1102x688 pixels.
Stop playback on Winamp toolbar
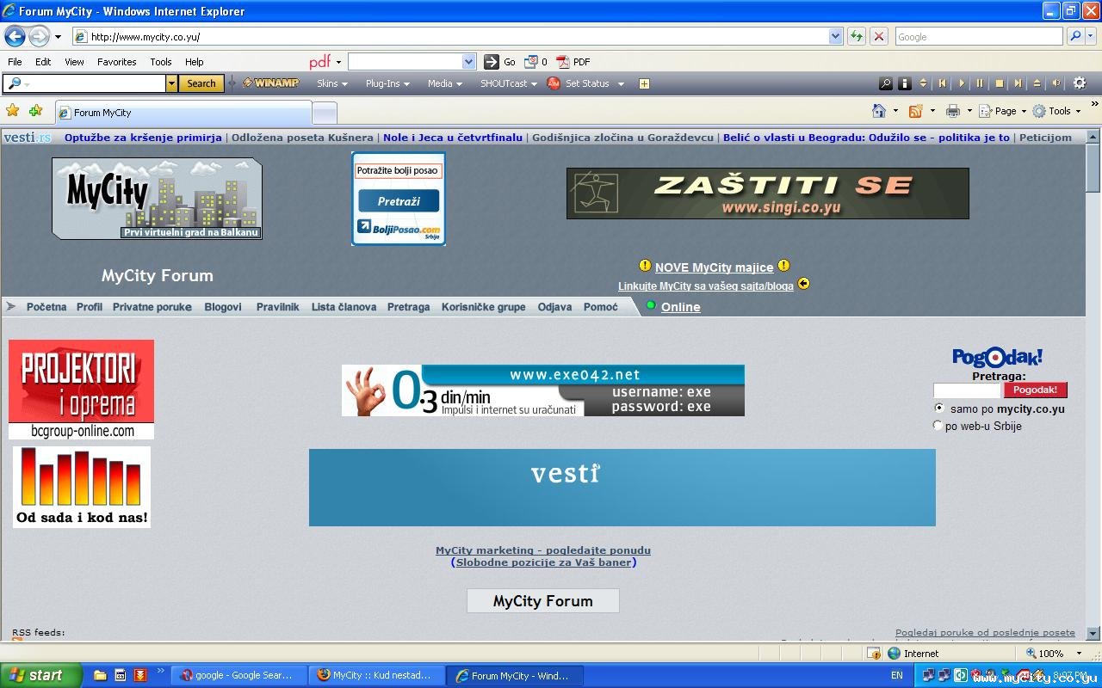click(x=999, y=83)
